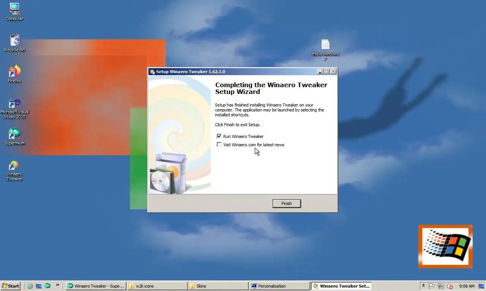Select the Microsoft Visual Studio 2010 shortcut
Viewport: 486px width, 291px height.
tap(14, 109)
